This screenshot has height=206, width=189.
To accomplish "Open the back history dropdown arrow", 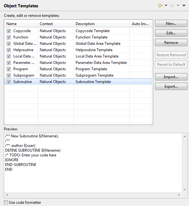I will 166,5.
